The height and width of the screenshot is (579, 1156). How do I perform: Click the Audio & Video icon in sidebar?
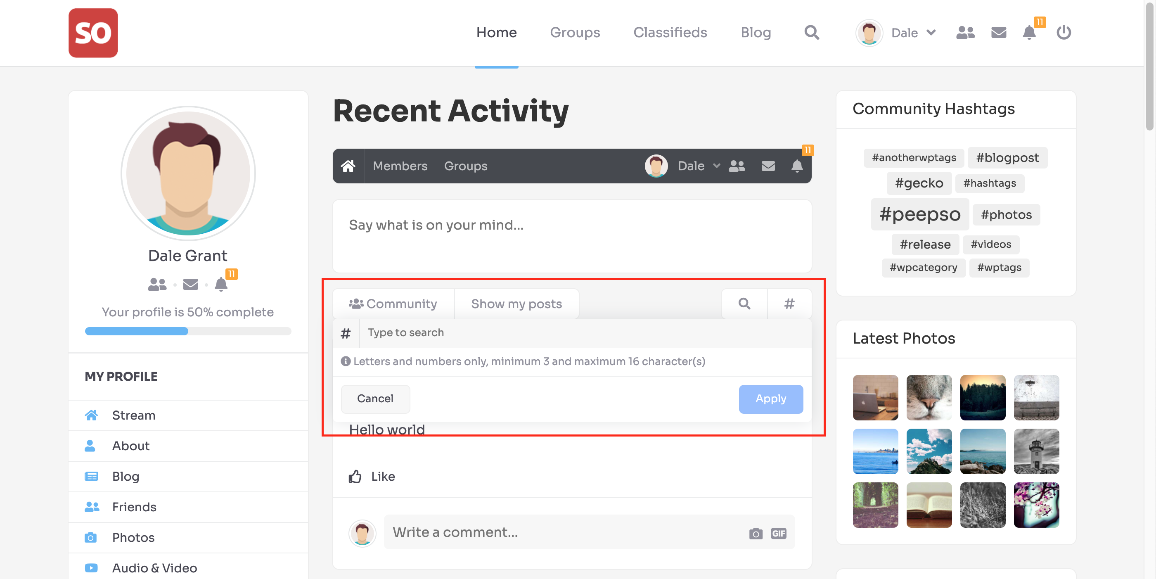click(x=91, y=568)
